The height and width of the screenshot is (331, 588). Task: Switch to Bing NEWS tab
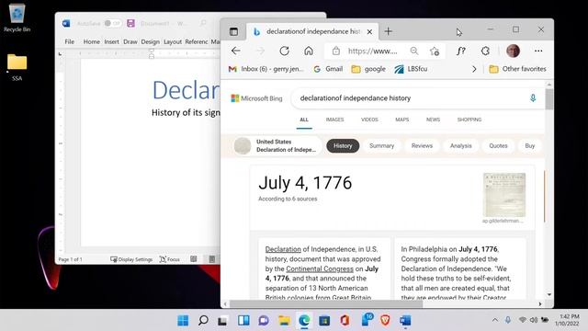tap(433, 120)
